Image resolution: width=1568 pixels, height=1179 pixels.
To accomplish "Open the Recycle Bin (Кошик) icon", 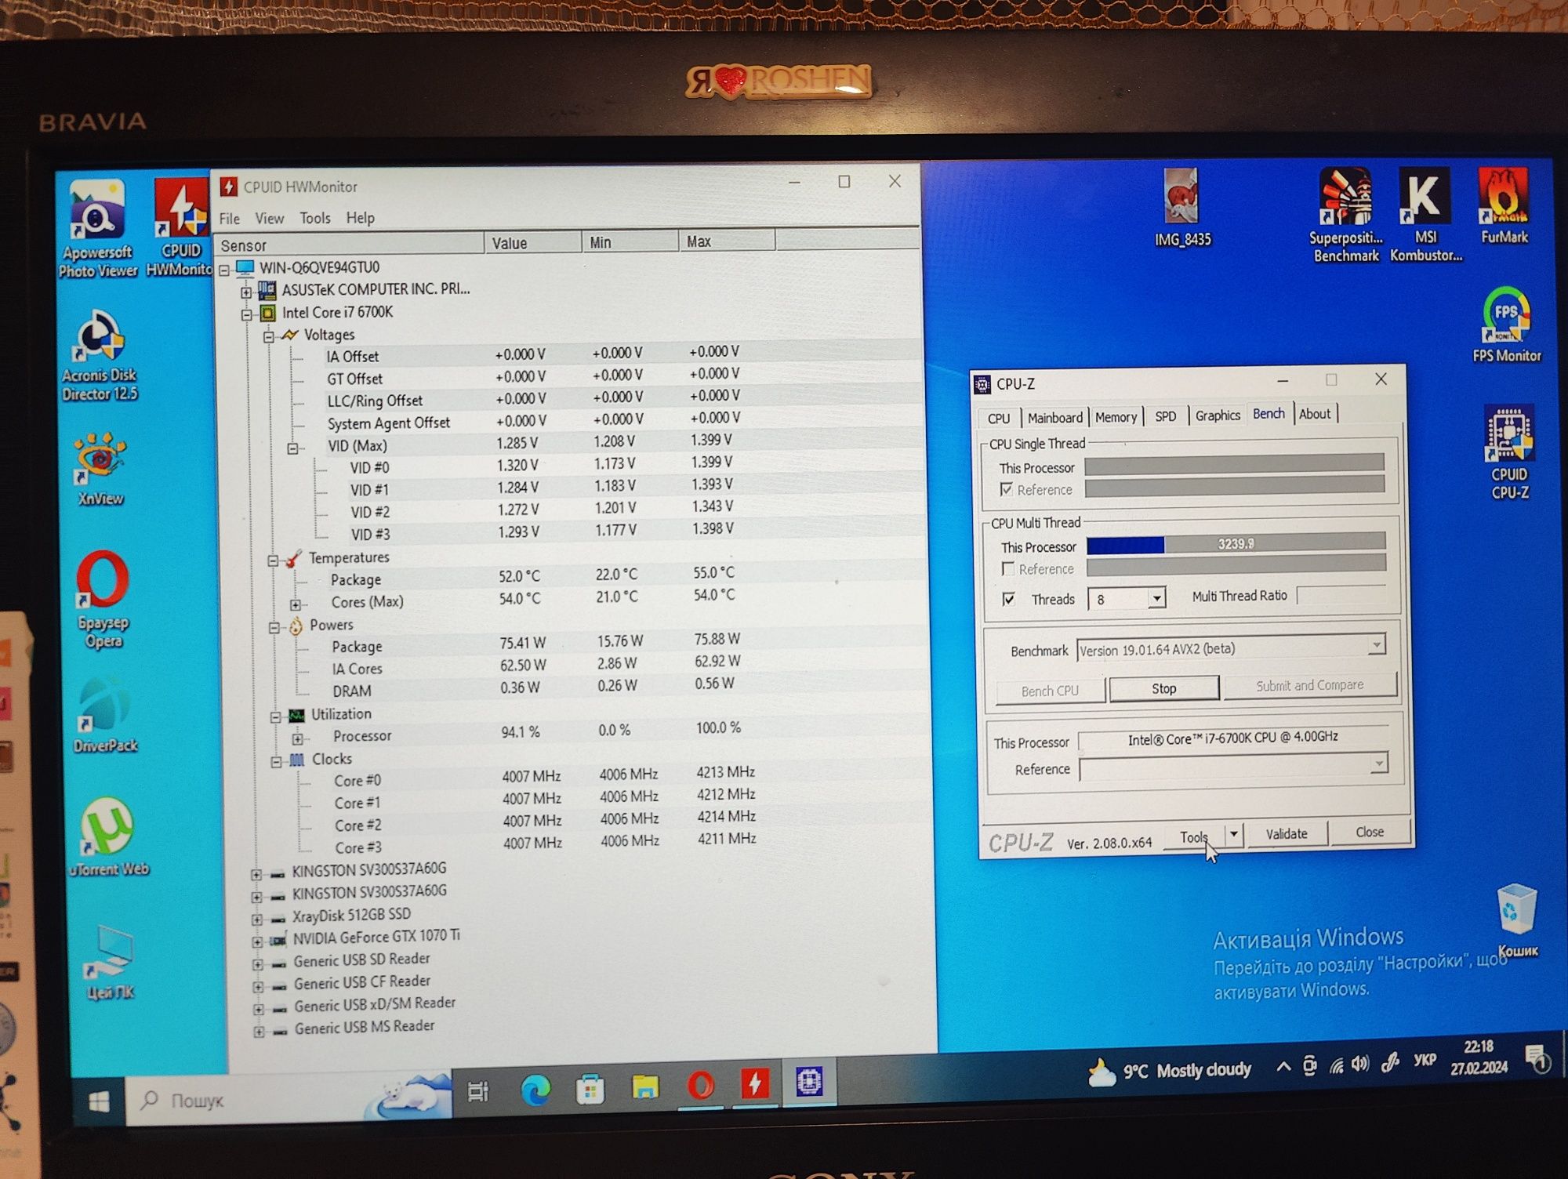I will [x=1517, y=921].
